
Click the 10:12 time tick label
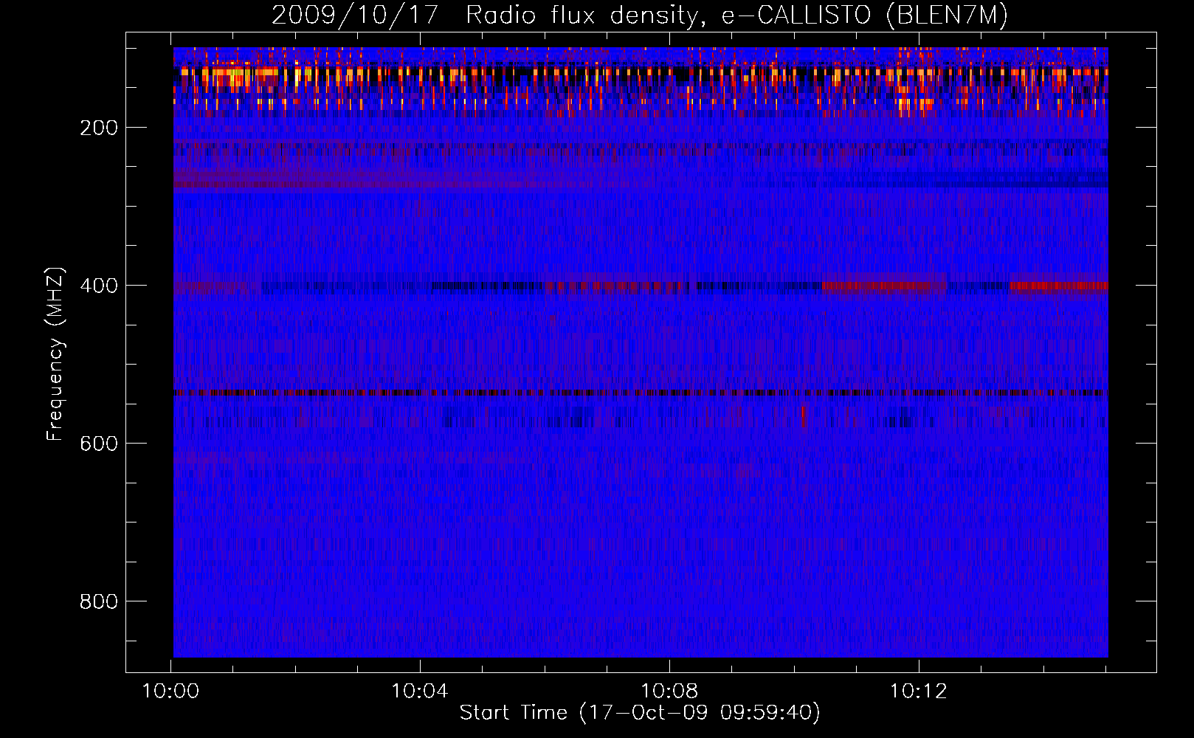(x=918, y=692)
